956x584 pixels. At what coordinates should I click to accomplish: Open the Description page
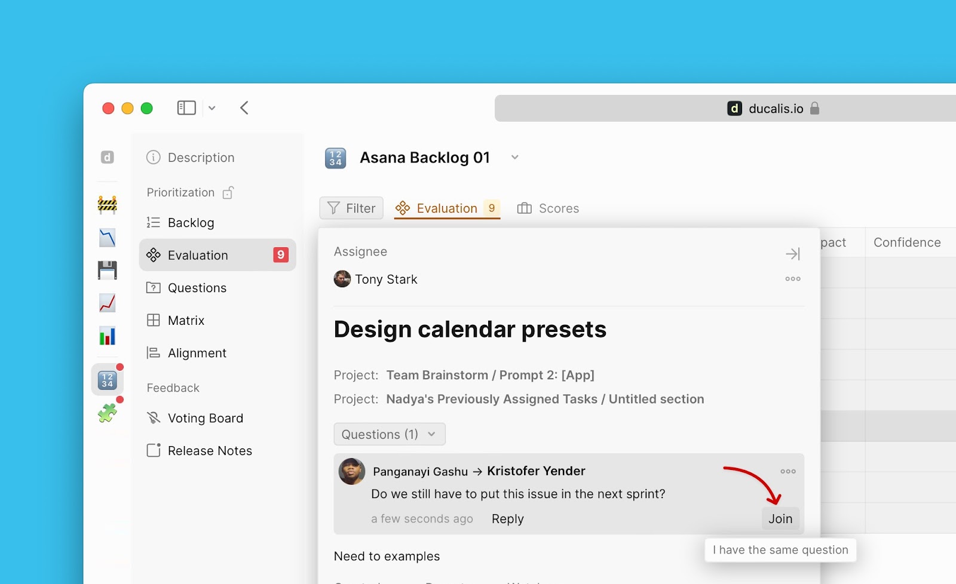pos(191,158)
